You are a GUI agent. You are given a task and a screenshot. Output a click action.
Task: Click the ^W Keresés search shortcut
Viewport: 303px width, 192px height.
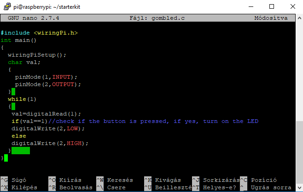[115, 180]
